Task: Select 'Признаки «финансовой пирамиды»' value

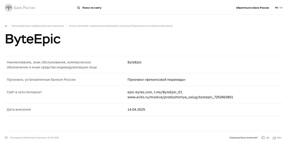Action: [x=156, y=80]
